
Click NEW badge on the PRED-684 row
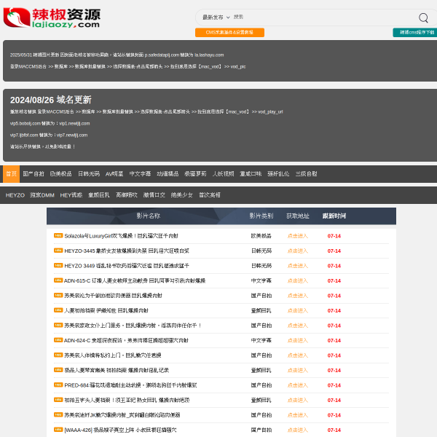click(58, 385)
